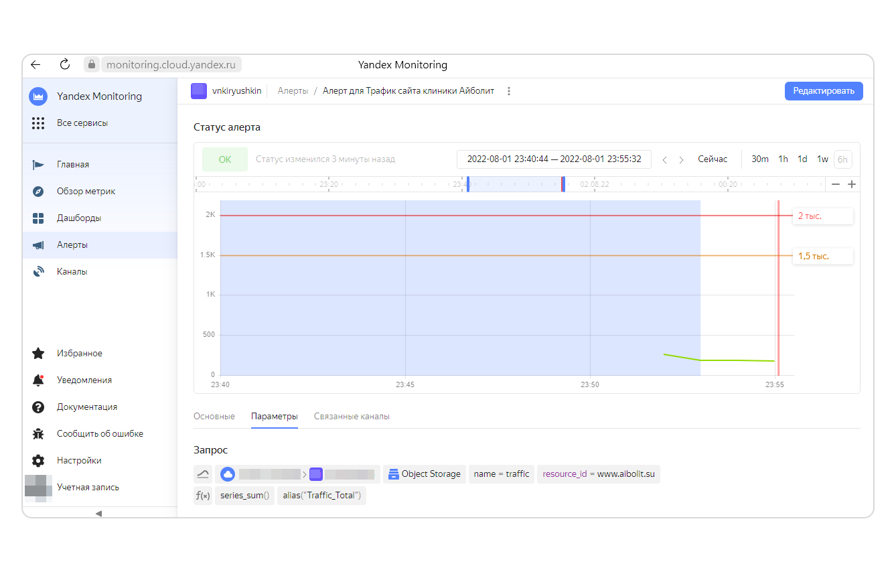Open the three-dot alert options menu
Viewport: 896px width, 572px height.
(x=509, y=91)
